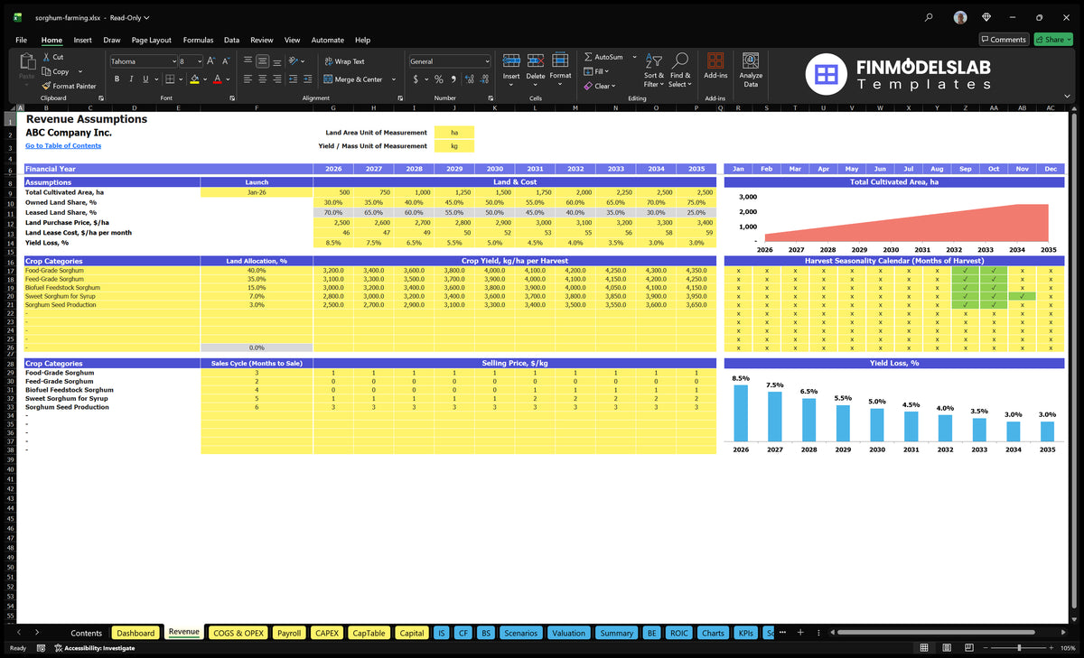This screenshot has height=658, width=1084.
Task: Open the Sort & Filter dropdown
Action: 653,70
